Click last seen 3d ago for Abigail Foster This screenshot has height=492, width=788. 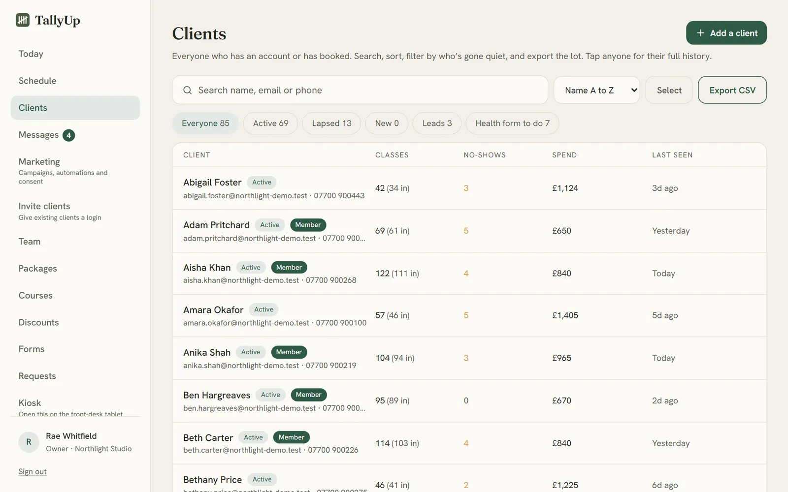[665, 188]
